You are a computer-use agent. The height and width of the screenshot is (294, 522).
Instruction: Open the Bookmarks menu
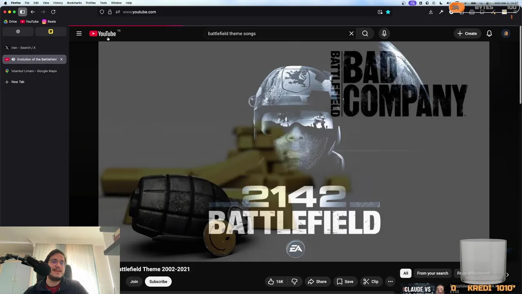click(x=74, y=3)
